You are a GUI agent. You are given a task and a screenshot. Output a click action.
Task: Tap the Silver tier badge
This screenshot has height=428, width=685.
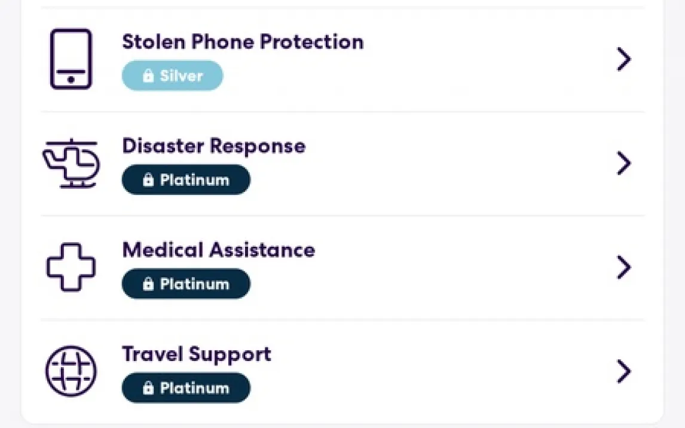pyautogui.click(x=172, y=77)
